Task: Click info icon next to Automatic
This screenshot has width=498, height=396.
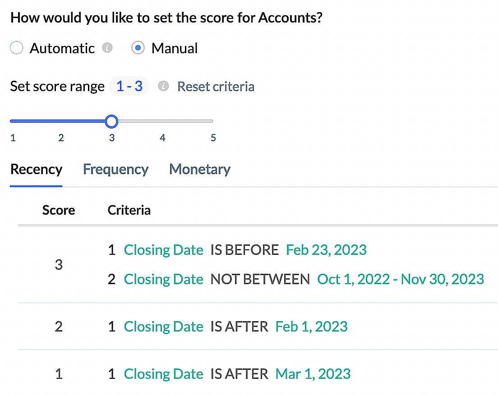Action: 107,48
